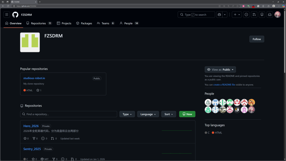Screen dimensions: 286x161
Task: Open the Issues icon in header
Action: [246, 15]
